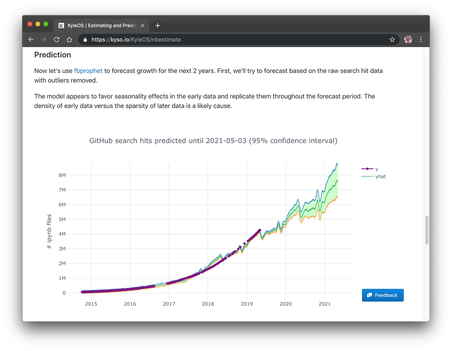452x351 pixels.
Task: Close the KyleOS tab
Action: point(142,26)
